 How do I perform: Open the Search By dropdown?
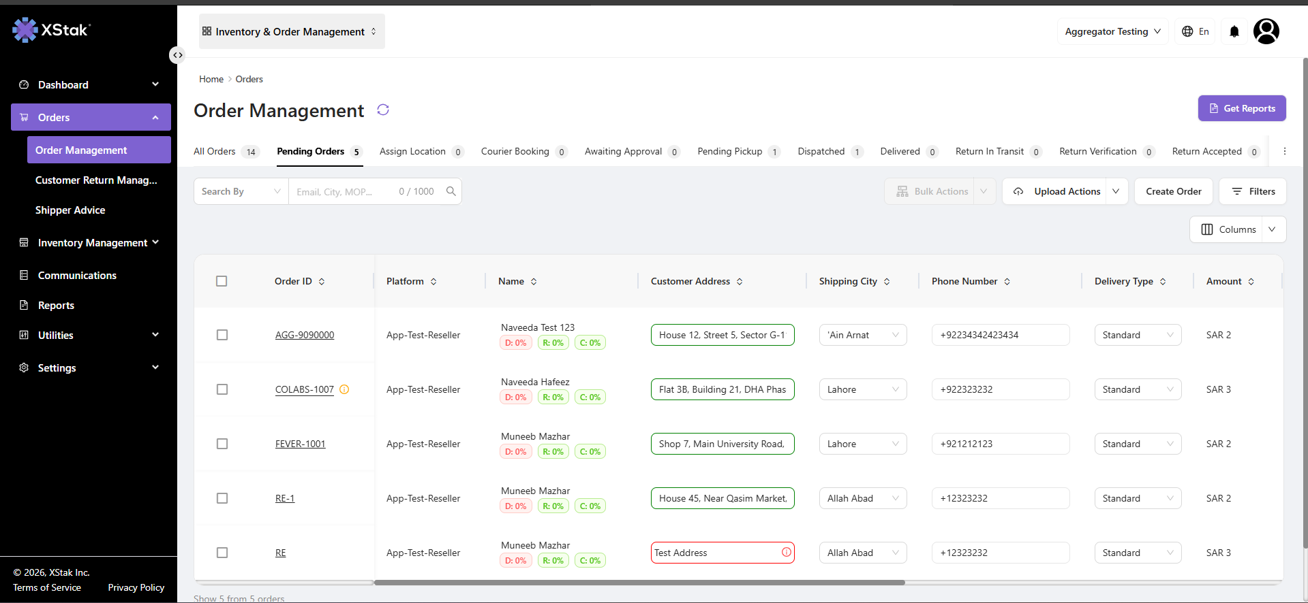coord(241,191)
